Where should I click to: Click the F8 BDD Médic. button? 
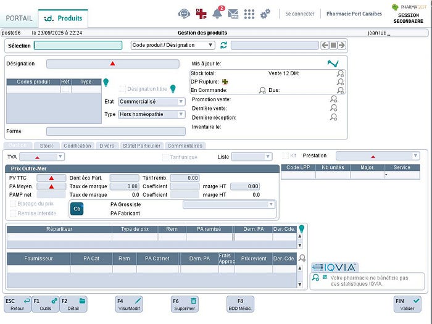tap(240, 304)
